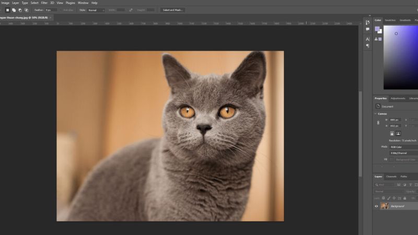The width and height of the screenshot is (418, 235).
Task: Filter layers by pixel layers icon
Action: (x=399, y=185)
